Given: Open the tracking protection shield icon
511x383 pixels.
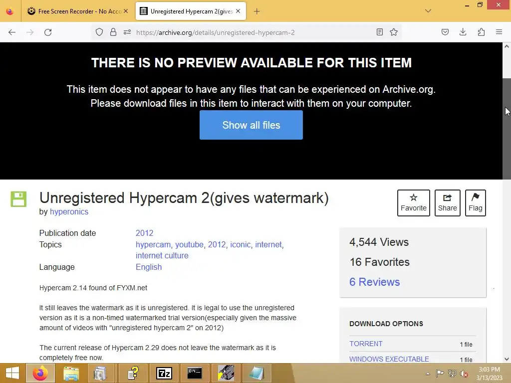Looking at the screenshot, I should [x=99, y=32].
